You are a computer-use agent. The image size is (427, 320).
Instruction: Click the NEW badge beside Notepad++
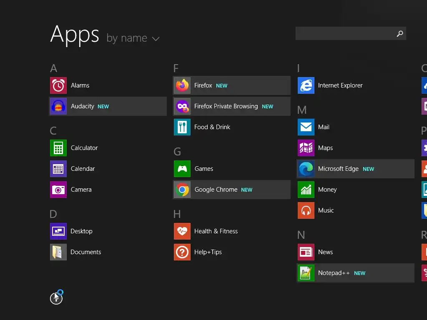coord(360,273)
